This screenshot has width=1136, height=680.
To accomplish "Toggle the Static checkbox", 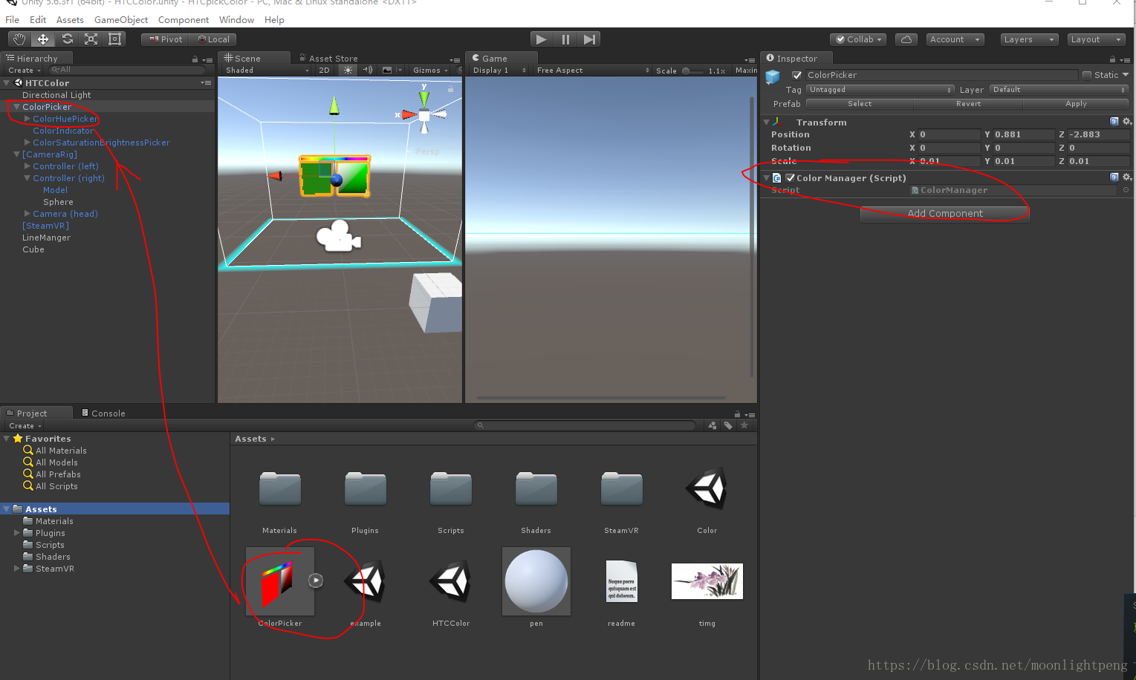I will [x=1087, y=75].
